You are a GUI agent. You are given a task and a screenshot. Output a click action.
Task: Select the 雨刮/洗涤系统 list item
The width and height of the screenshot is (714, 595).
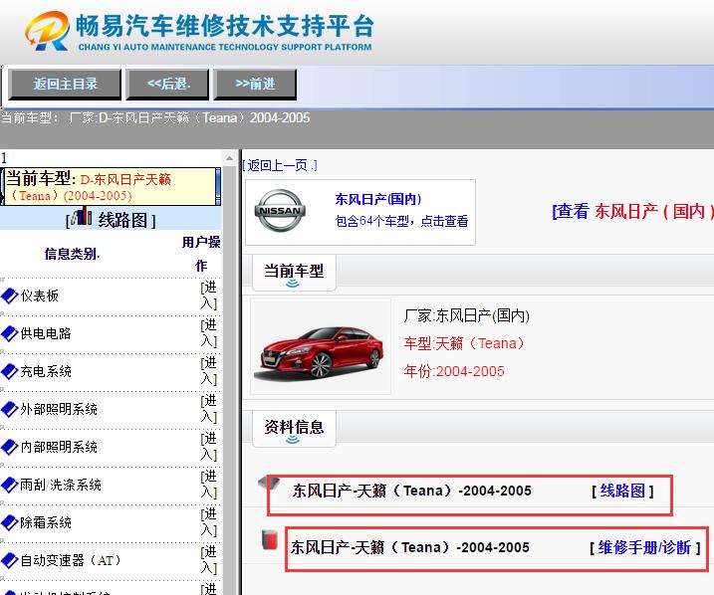tap(61, 485)
